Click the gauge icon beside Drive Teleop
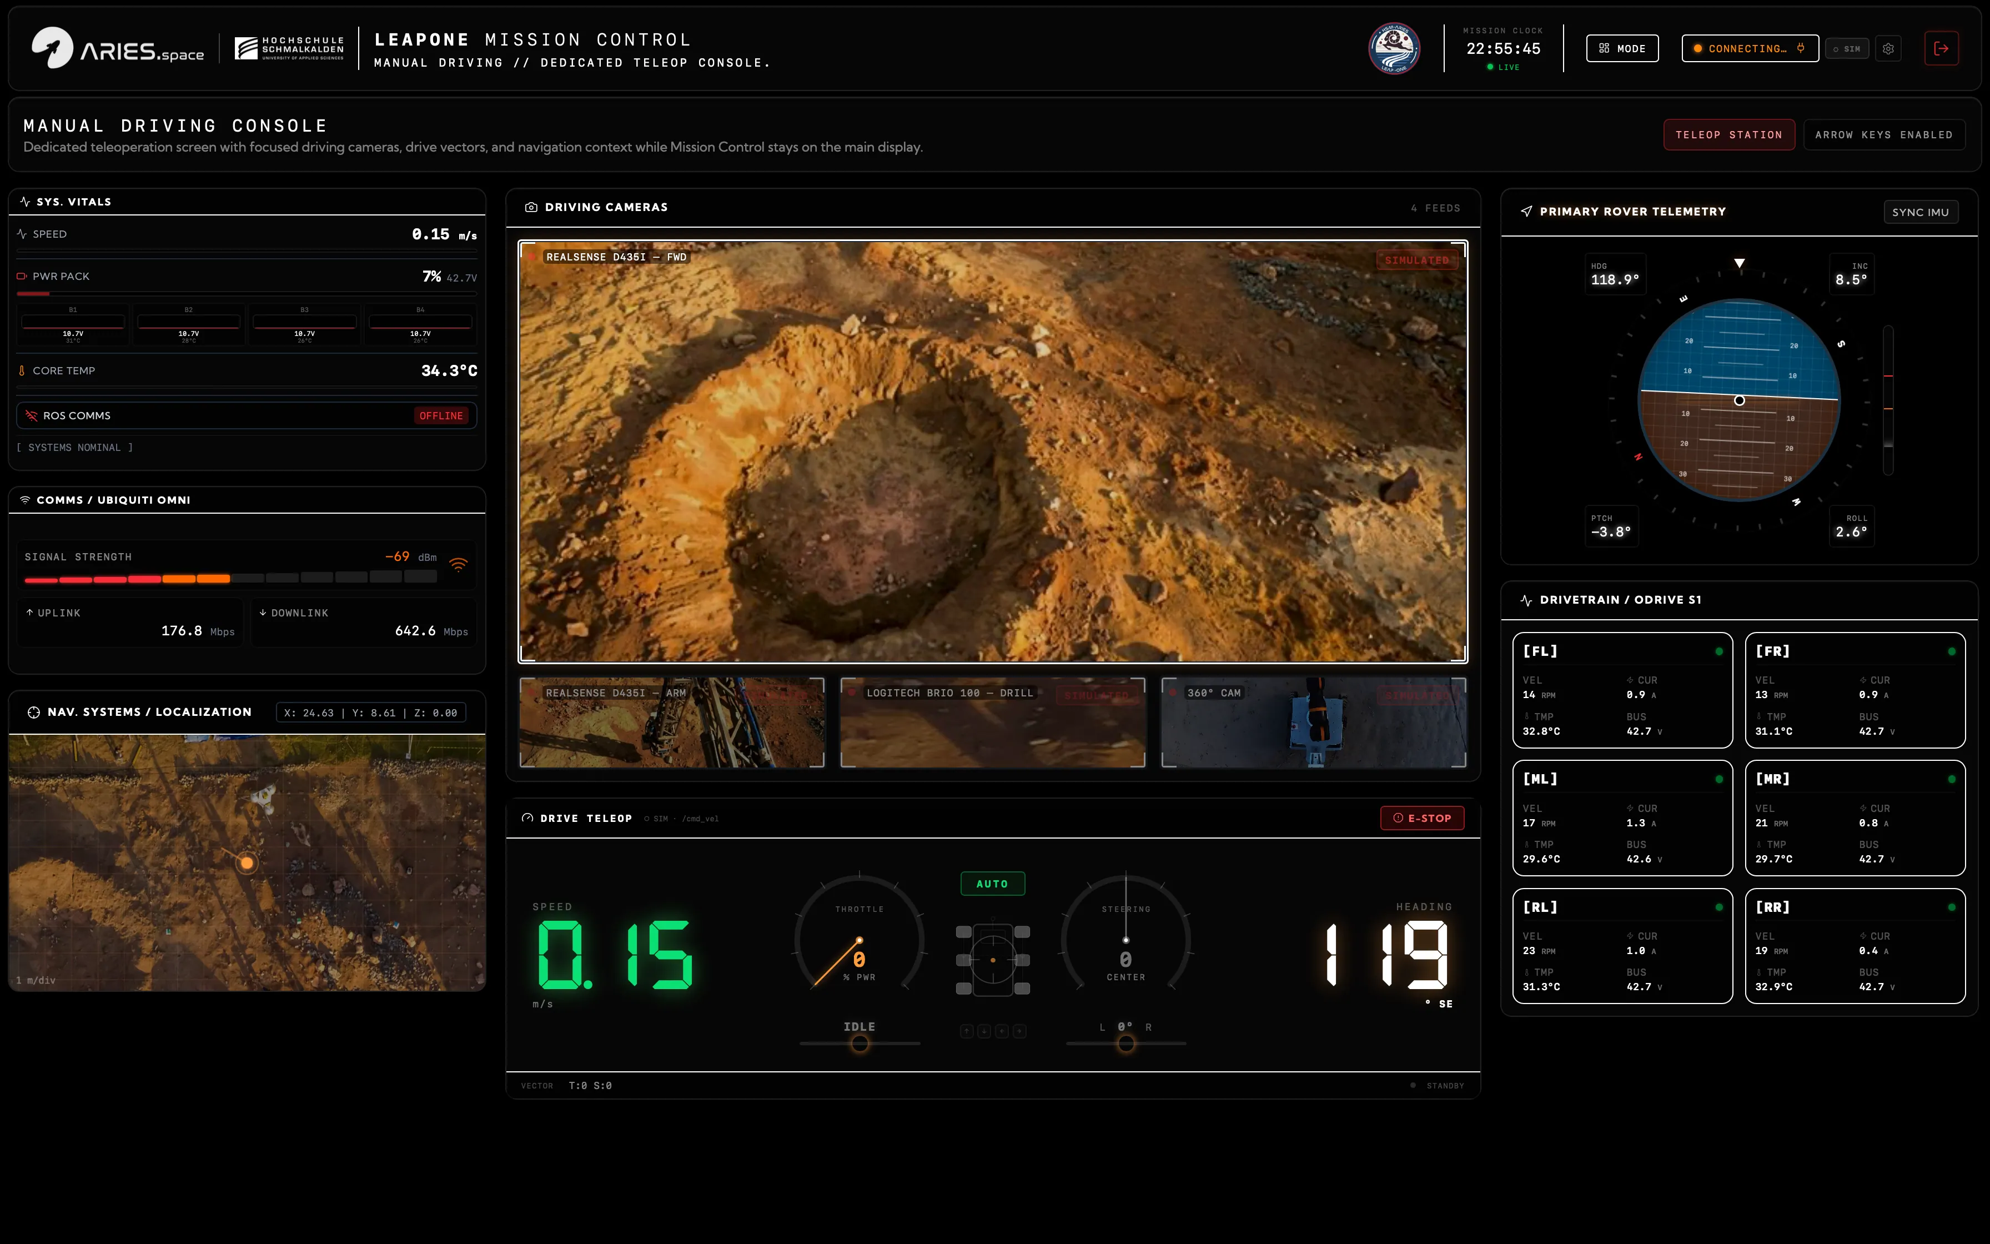This screenshot has width=1990, height=1244. coord(527,818)
